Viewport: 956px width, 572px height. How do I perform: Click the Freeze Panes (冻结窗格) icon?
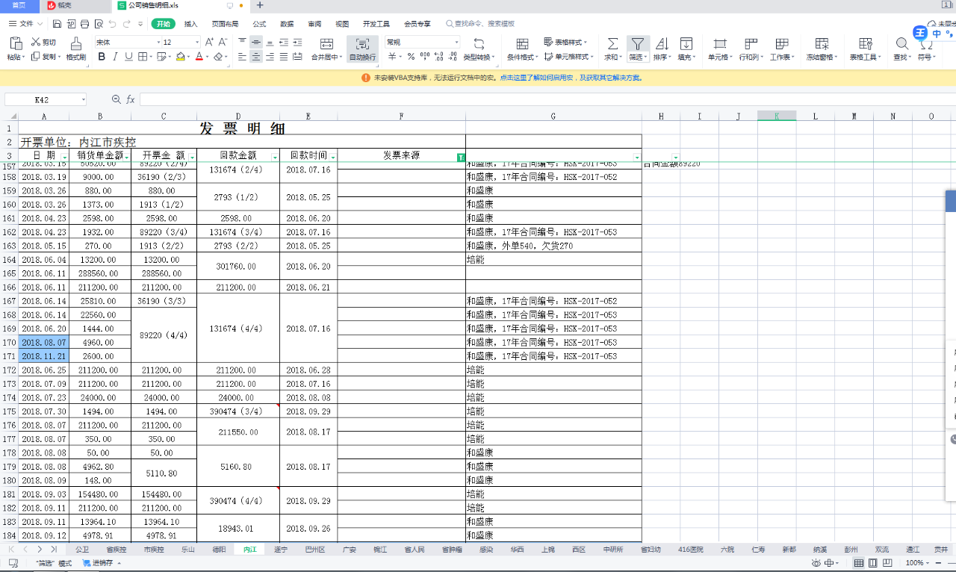pos(822,43)
